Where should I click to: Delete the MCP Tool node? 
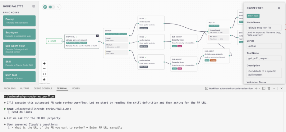(97, 36)
